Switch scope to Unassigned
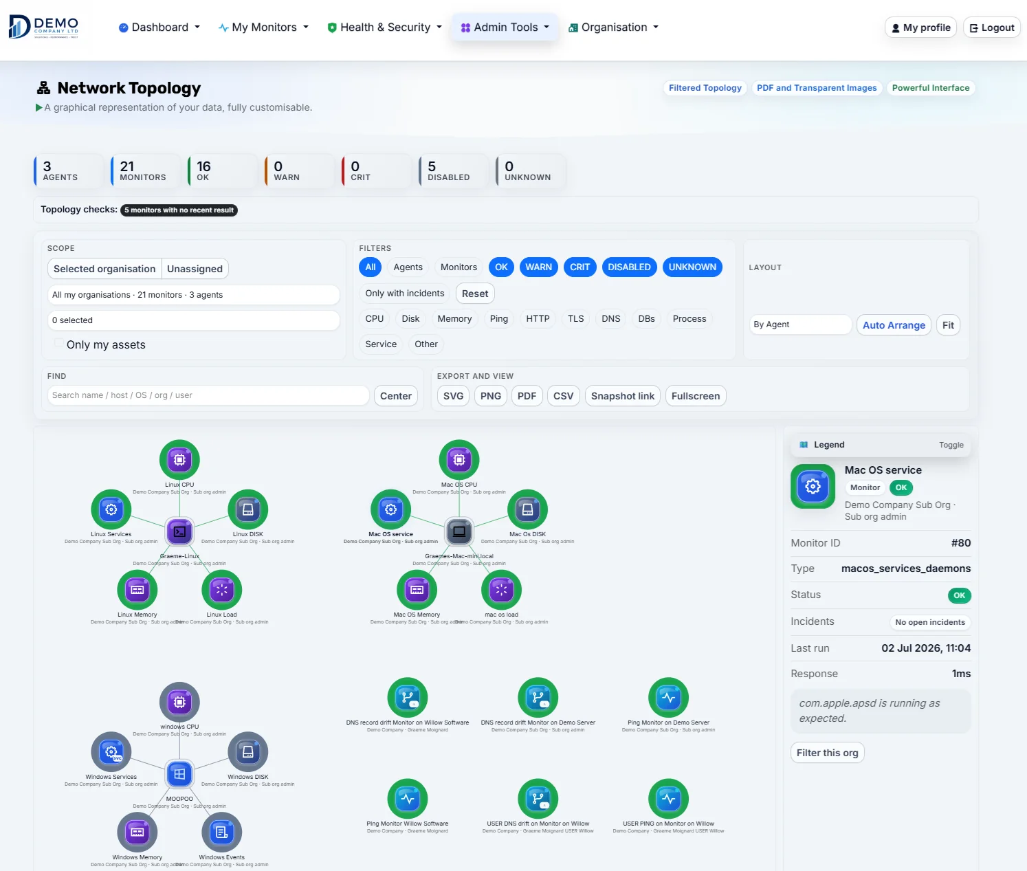The width and height of the screenshot is (1027, 871). click(195, 269)
